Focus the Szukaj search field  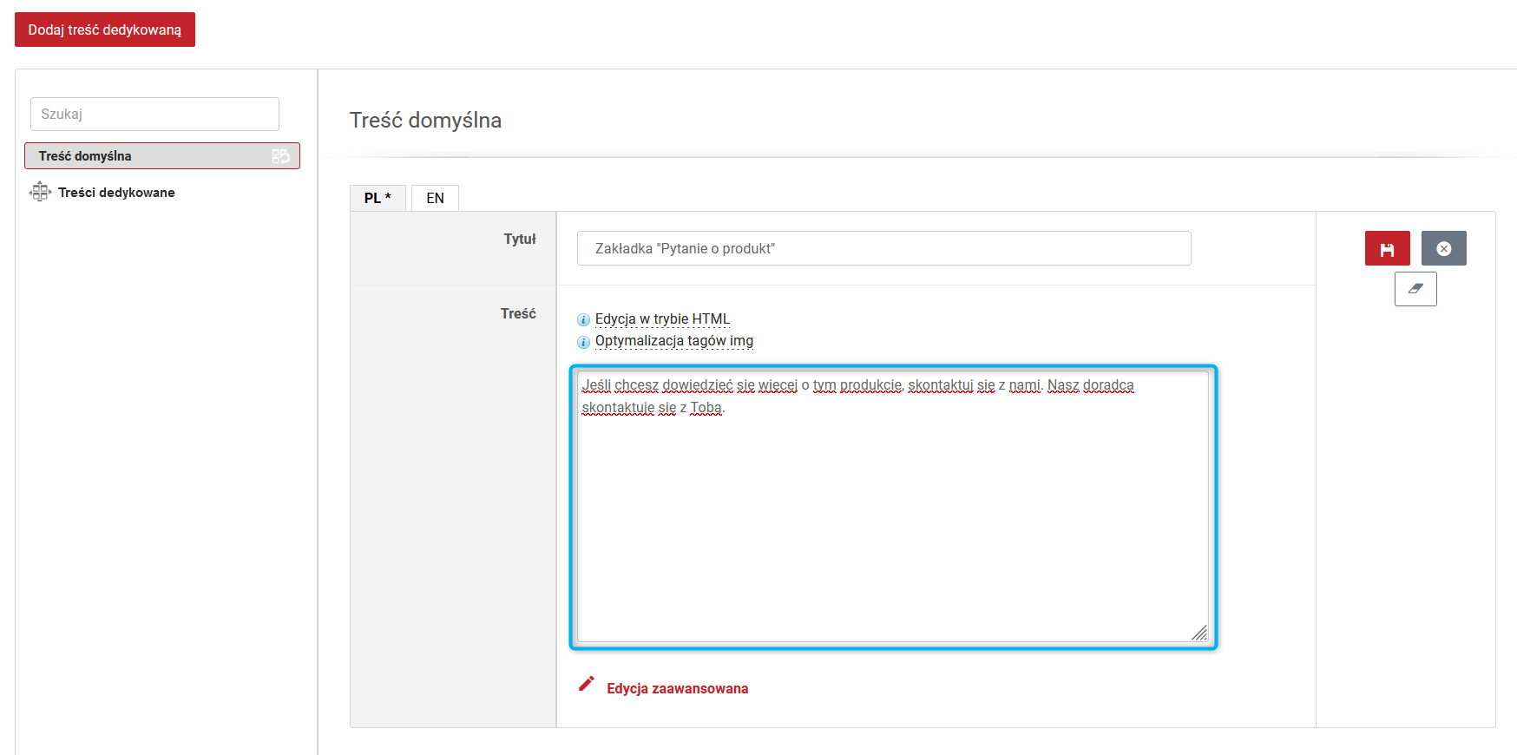coord(154,114)
